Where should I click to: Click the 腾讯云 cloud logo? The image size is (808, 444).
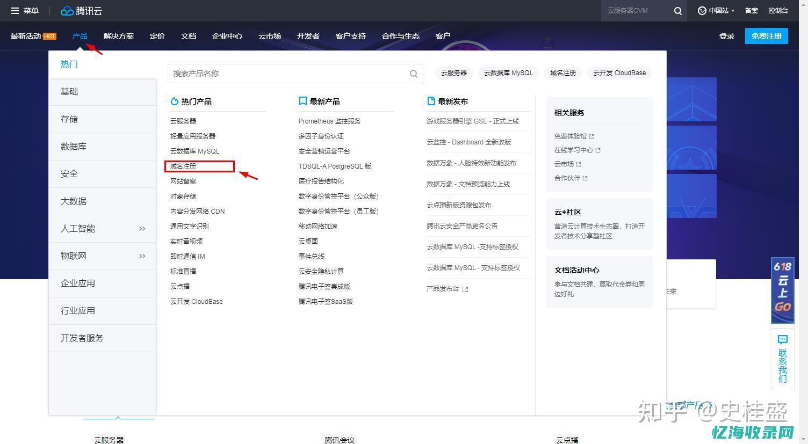click(81, 11)
